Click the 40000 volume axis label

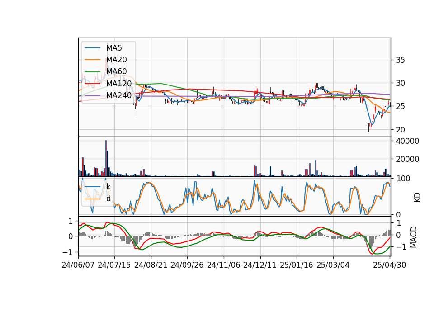point(407,141)
